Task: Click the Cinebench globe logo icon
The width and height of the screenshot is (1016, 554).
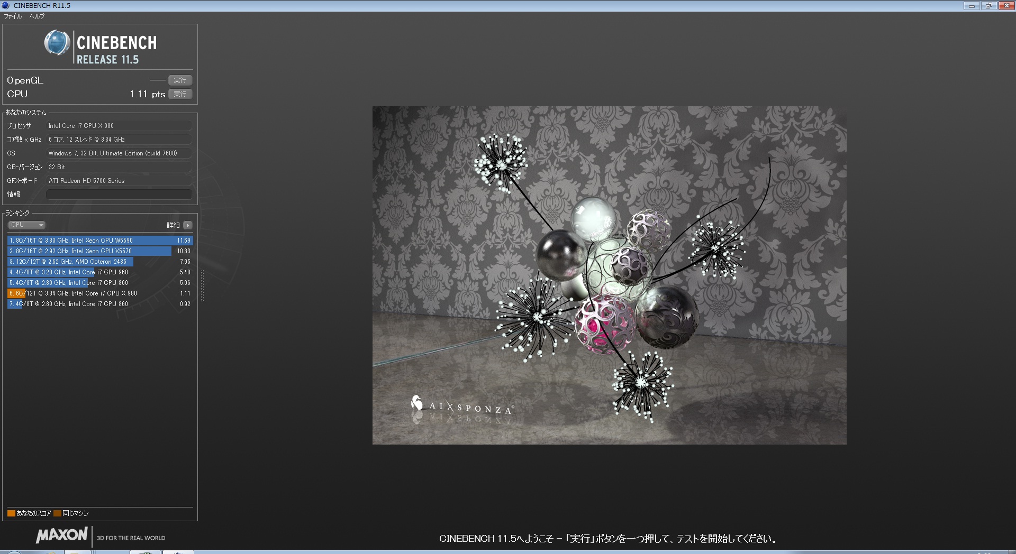Action: click(x=57, y=43)
